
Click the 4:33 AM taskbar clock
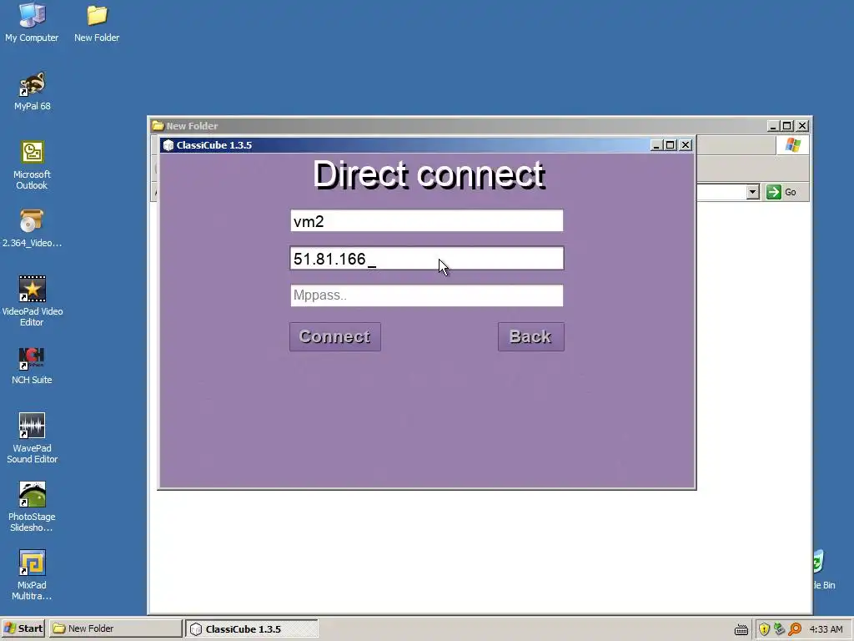(826, 629)
